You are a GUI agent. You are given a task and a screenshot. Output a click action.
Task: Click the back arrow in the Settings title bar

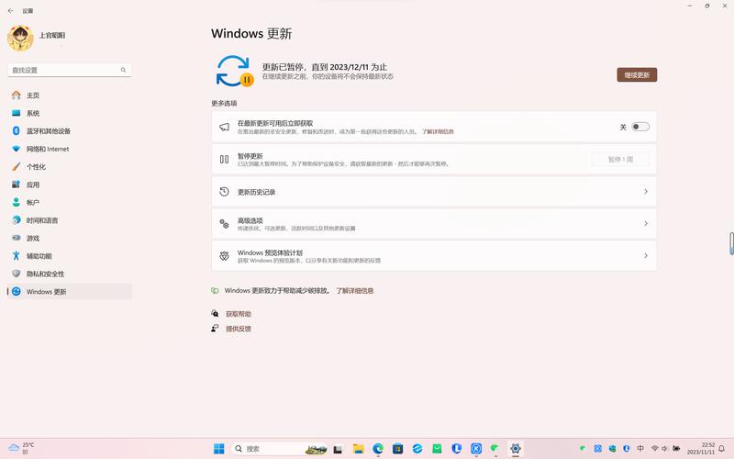click(x=10, y=11)
